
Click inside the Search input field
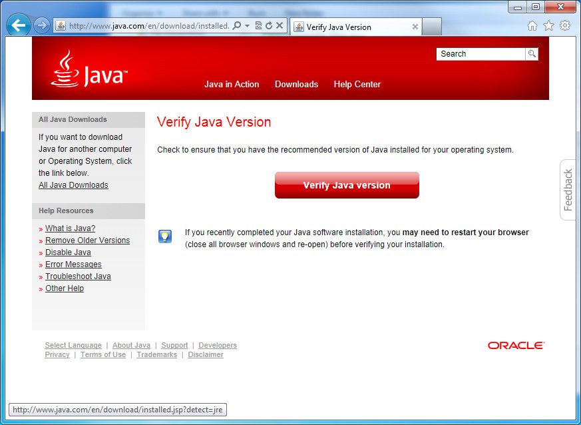point(481,54)
